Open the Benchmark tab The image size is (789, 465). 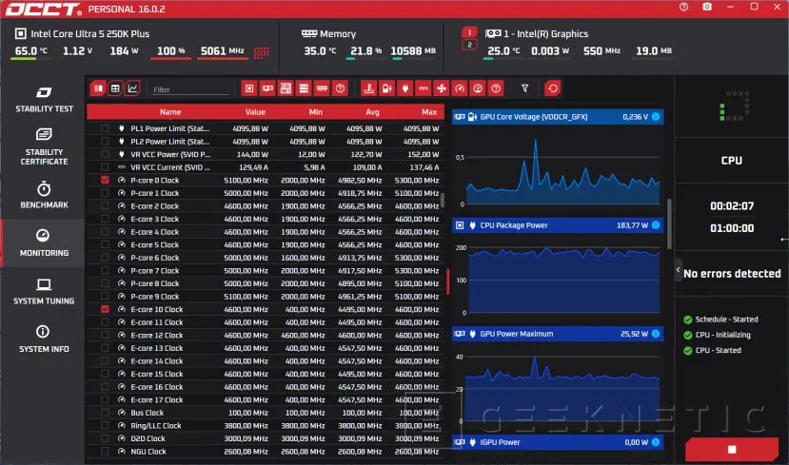point(43,195)
